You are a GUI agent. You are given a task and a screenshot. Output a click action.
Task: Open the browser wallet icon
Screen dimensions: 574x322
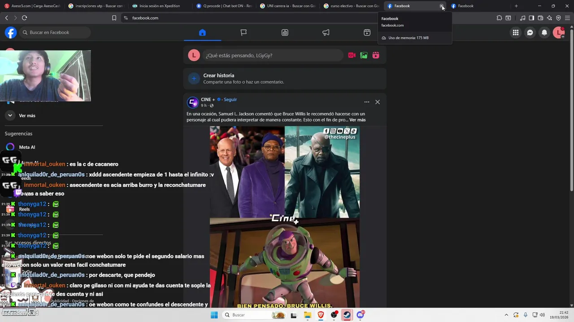click(x=540, y=18)
